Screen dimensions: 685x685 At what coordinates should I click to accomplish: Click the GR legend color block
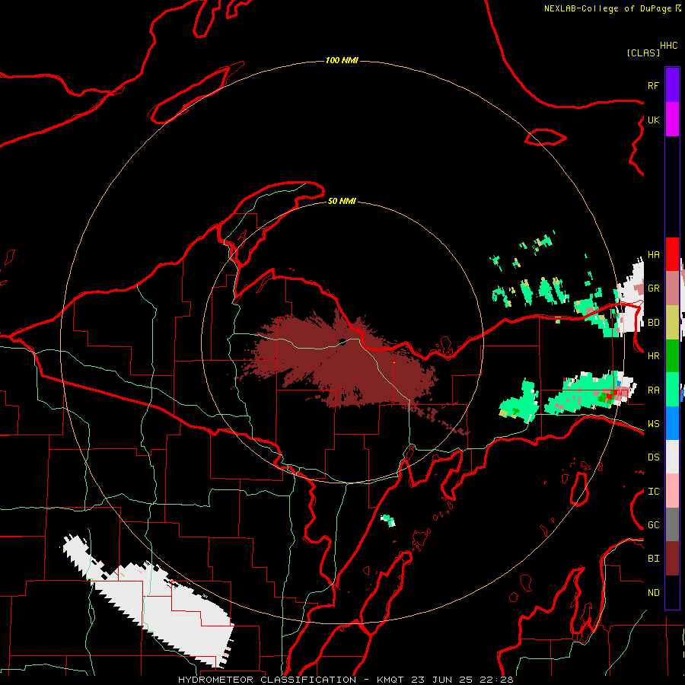672,288
